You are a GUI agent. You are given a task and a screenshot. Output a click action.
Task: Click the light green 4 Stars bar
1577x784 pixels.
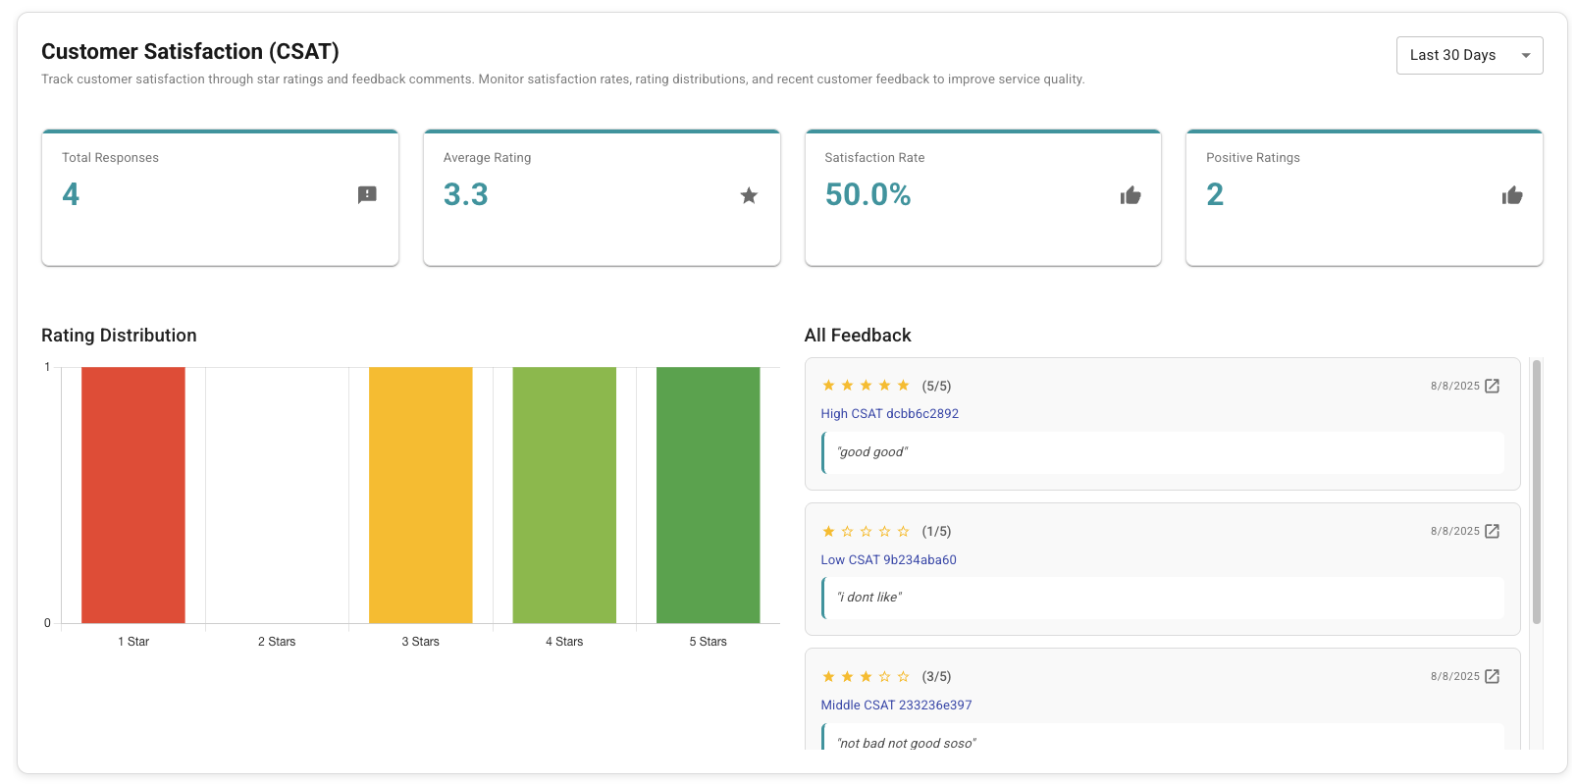point(564,495)
